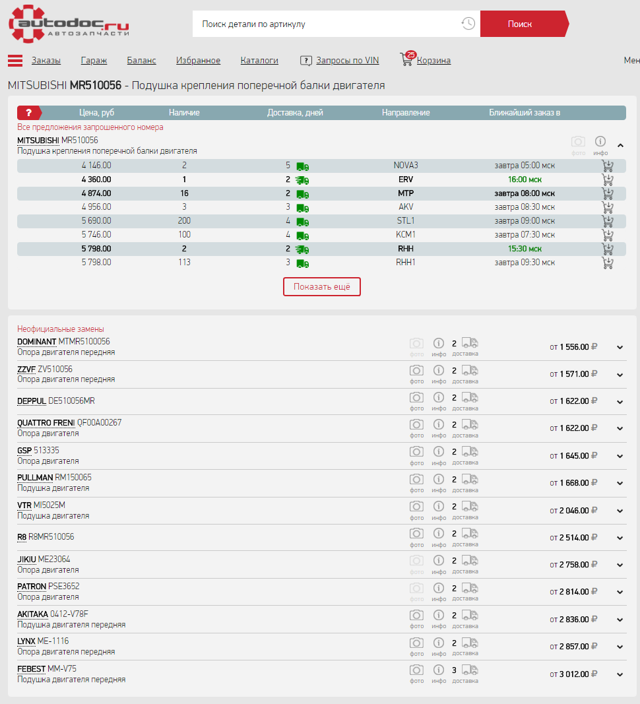Viewport: 640px width, 704px height.
Task: Add the RHH1 offer to cart
Action: click(x=608, y=263)
